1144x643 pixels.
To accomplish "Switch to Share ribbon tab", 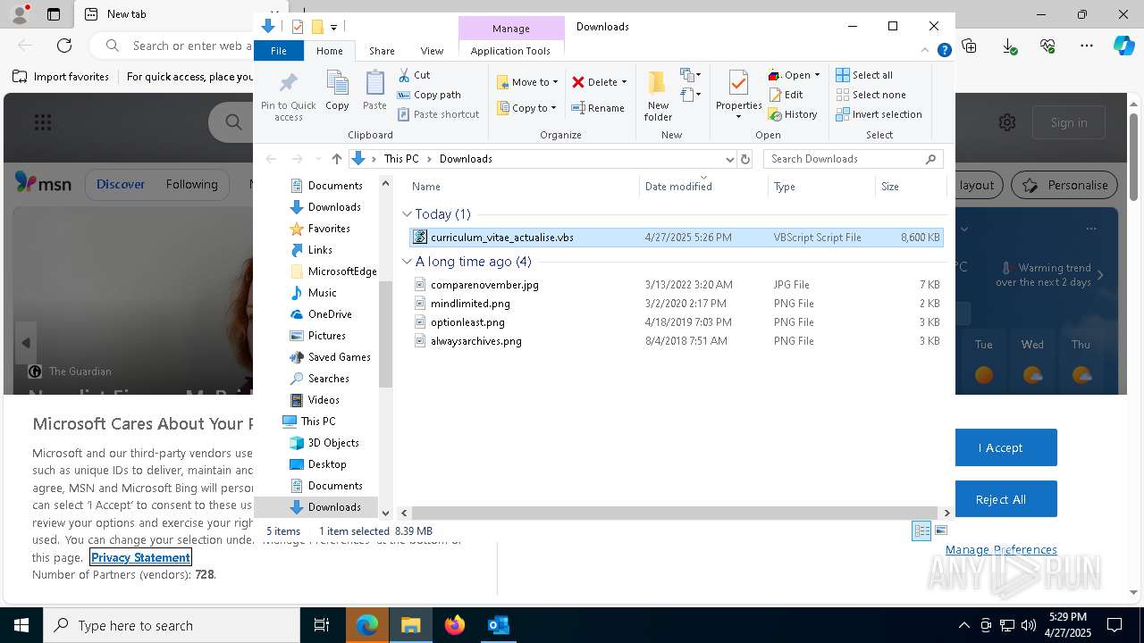I will coord(382,51).
